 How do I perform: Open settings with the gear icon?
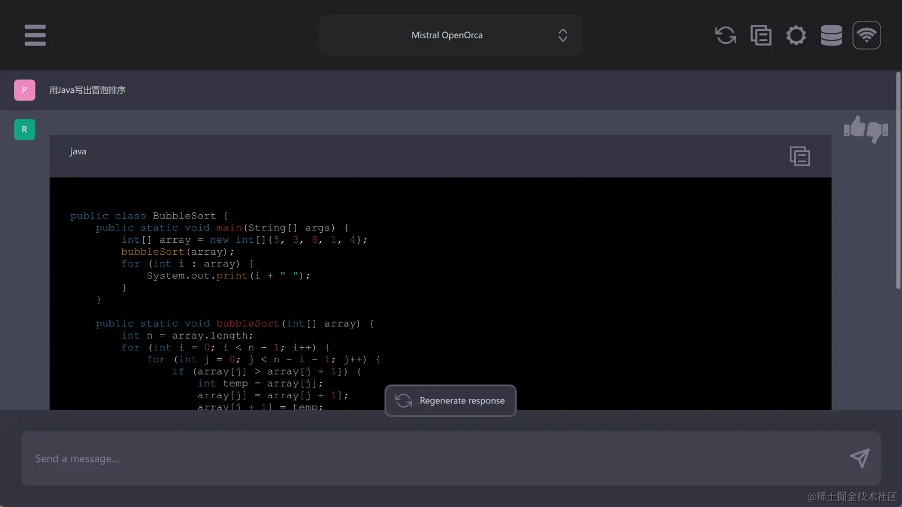(x=796, y=35)
